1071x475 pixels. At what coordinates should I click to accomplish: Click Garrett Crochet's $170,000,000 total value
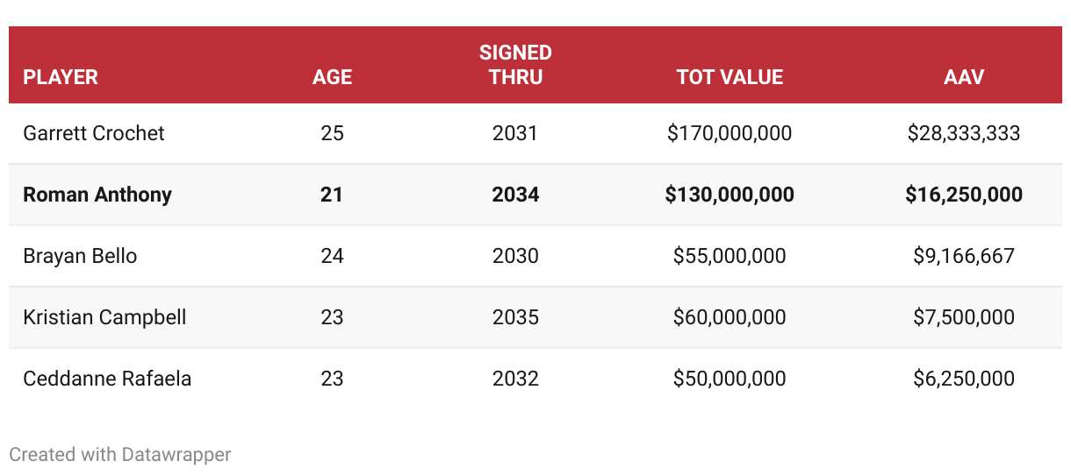pyautogui.click(x=730, y=133)
